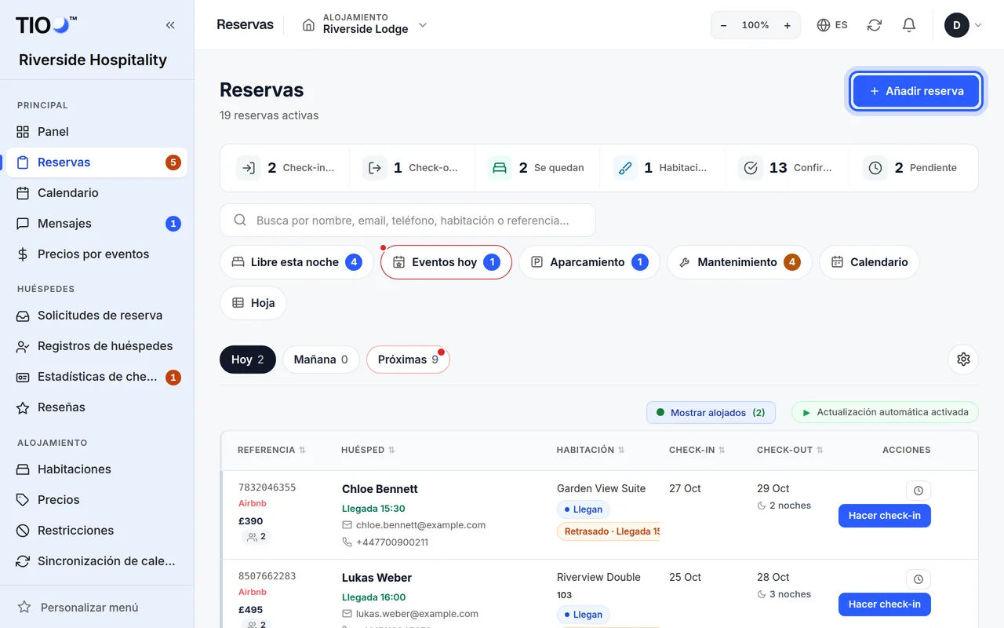This screenshot has height=628, width=1004.
Task: Click the reservations search field
Action: [407, 221]
